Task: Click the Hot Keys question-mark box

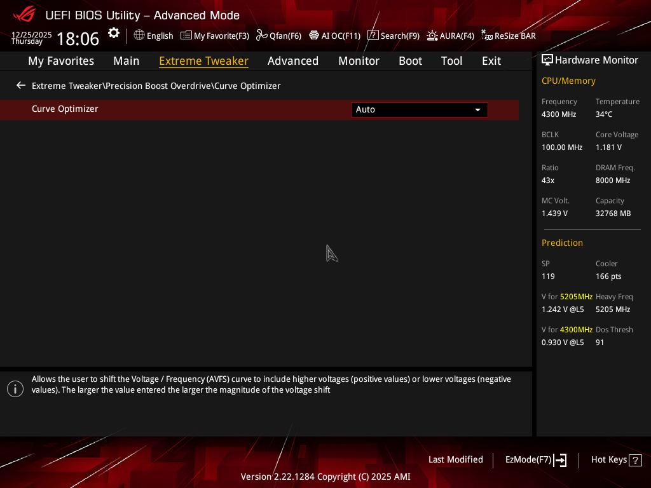Action: tap(635, 460)
